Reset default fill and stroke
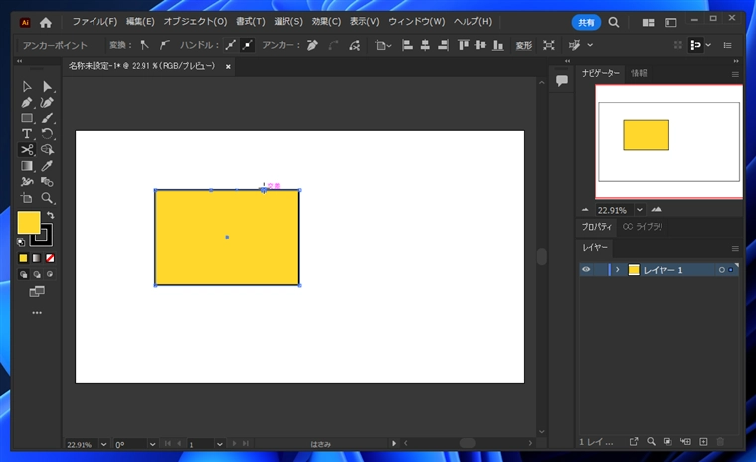The height and width of the screenshot is (462, 756). [x=21, y=242]
